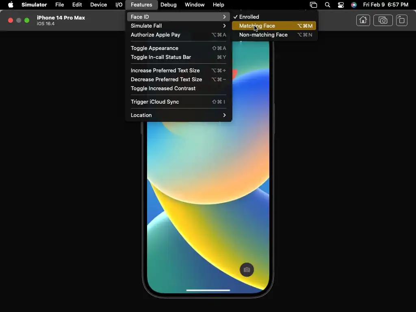416x312 pixels.
Task: Select Matching Face
Action: [x=274, y=26]
